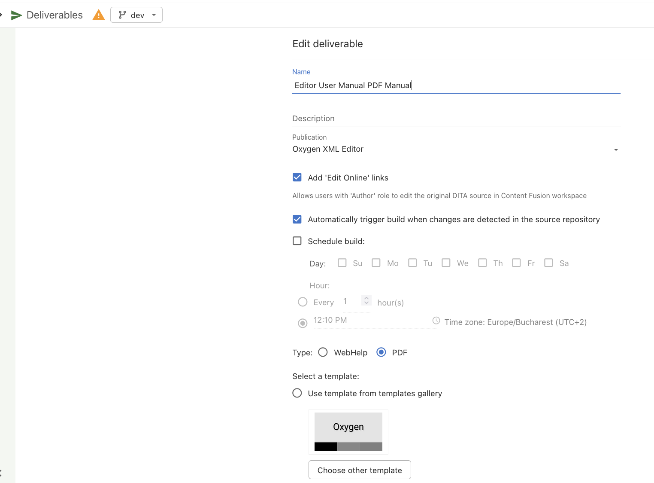Enable the Schedule build checkbox

297,241
